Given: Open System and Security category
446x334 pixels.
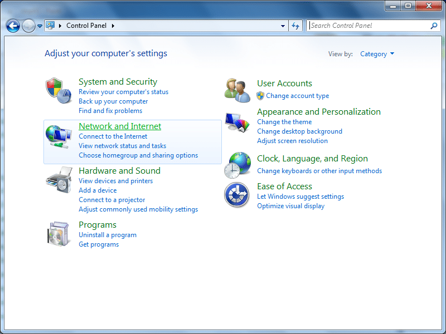Looking at the screenshot, I should [x=118, y=82].
